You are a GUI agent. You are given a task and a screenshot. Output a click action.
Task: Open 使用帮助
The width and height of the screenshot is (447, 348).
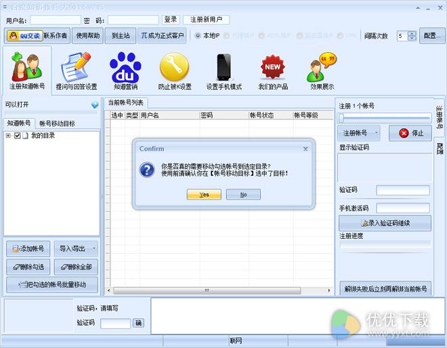(88, 36)
